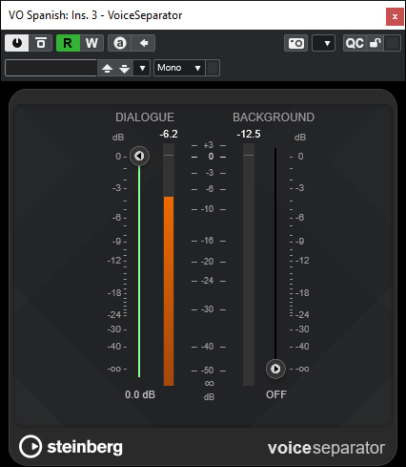Click the BACKGROUND label

(274, 117)
